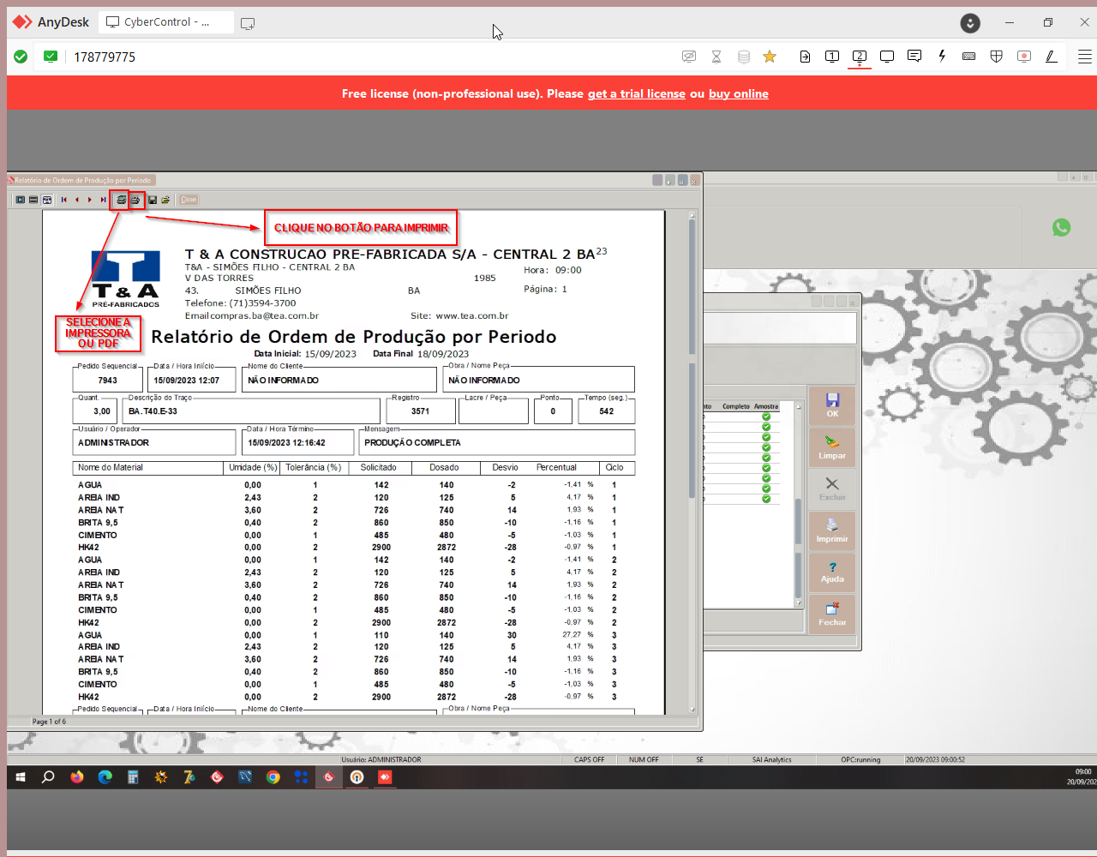Click the report preview vertical scrollbar

click(x=692, y=463)
